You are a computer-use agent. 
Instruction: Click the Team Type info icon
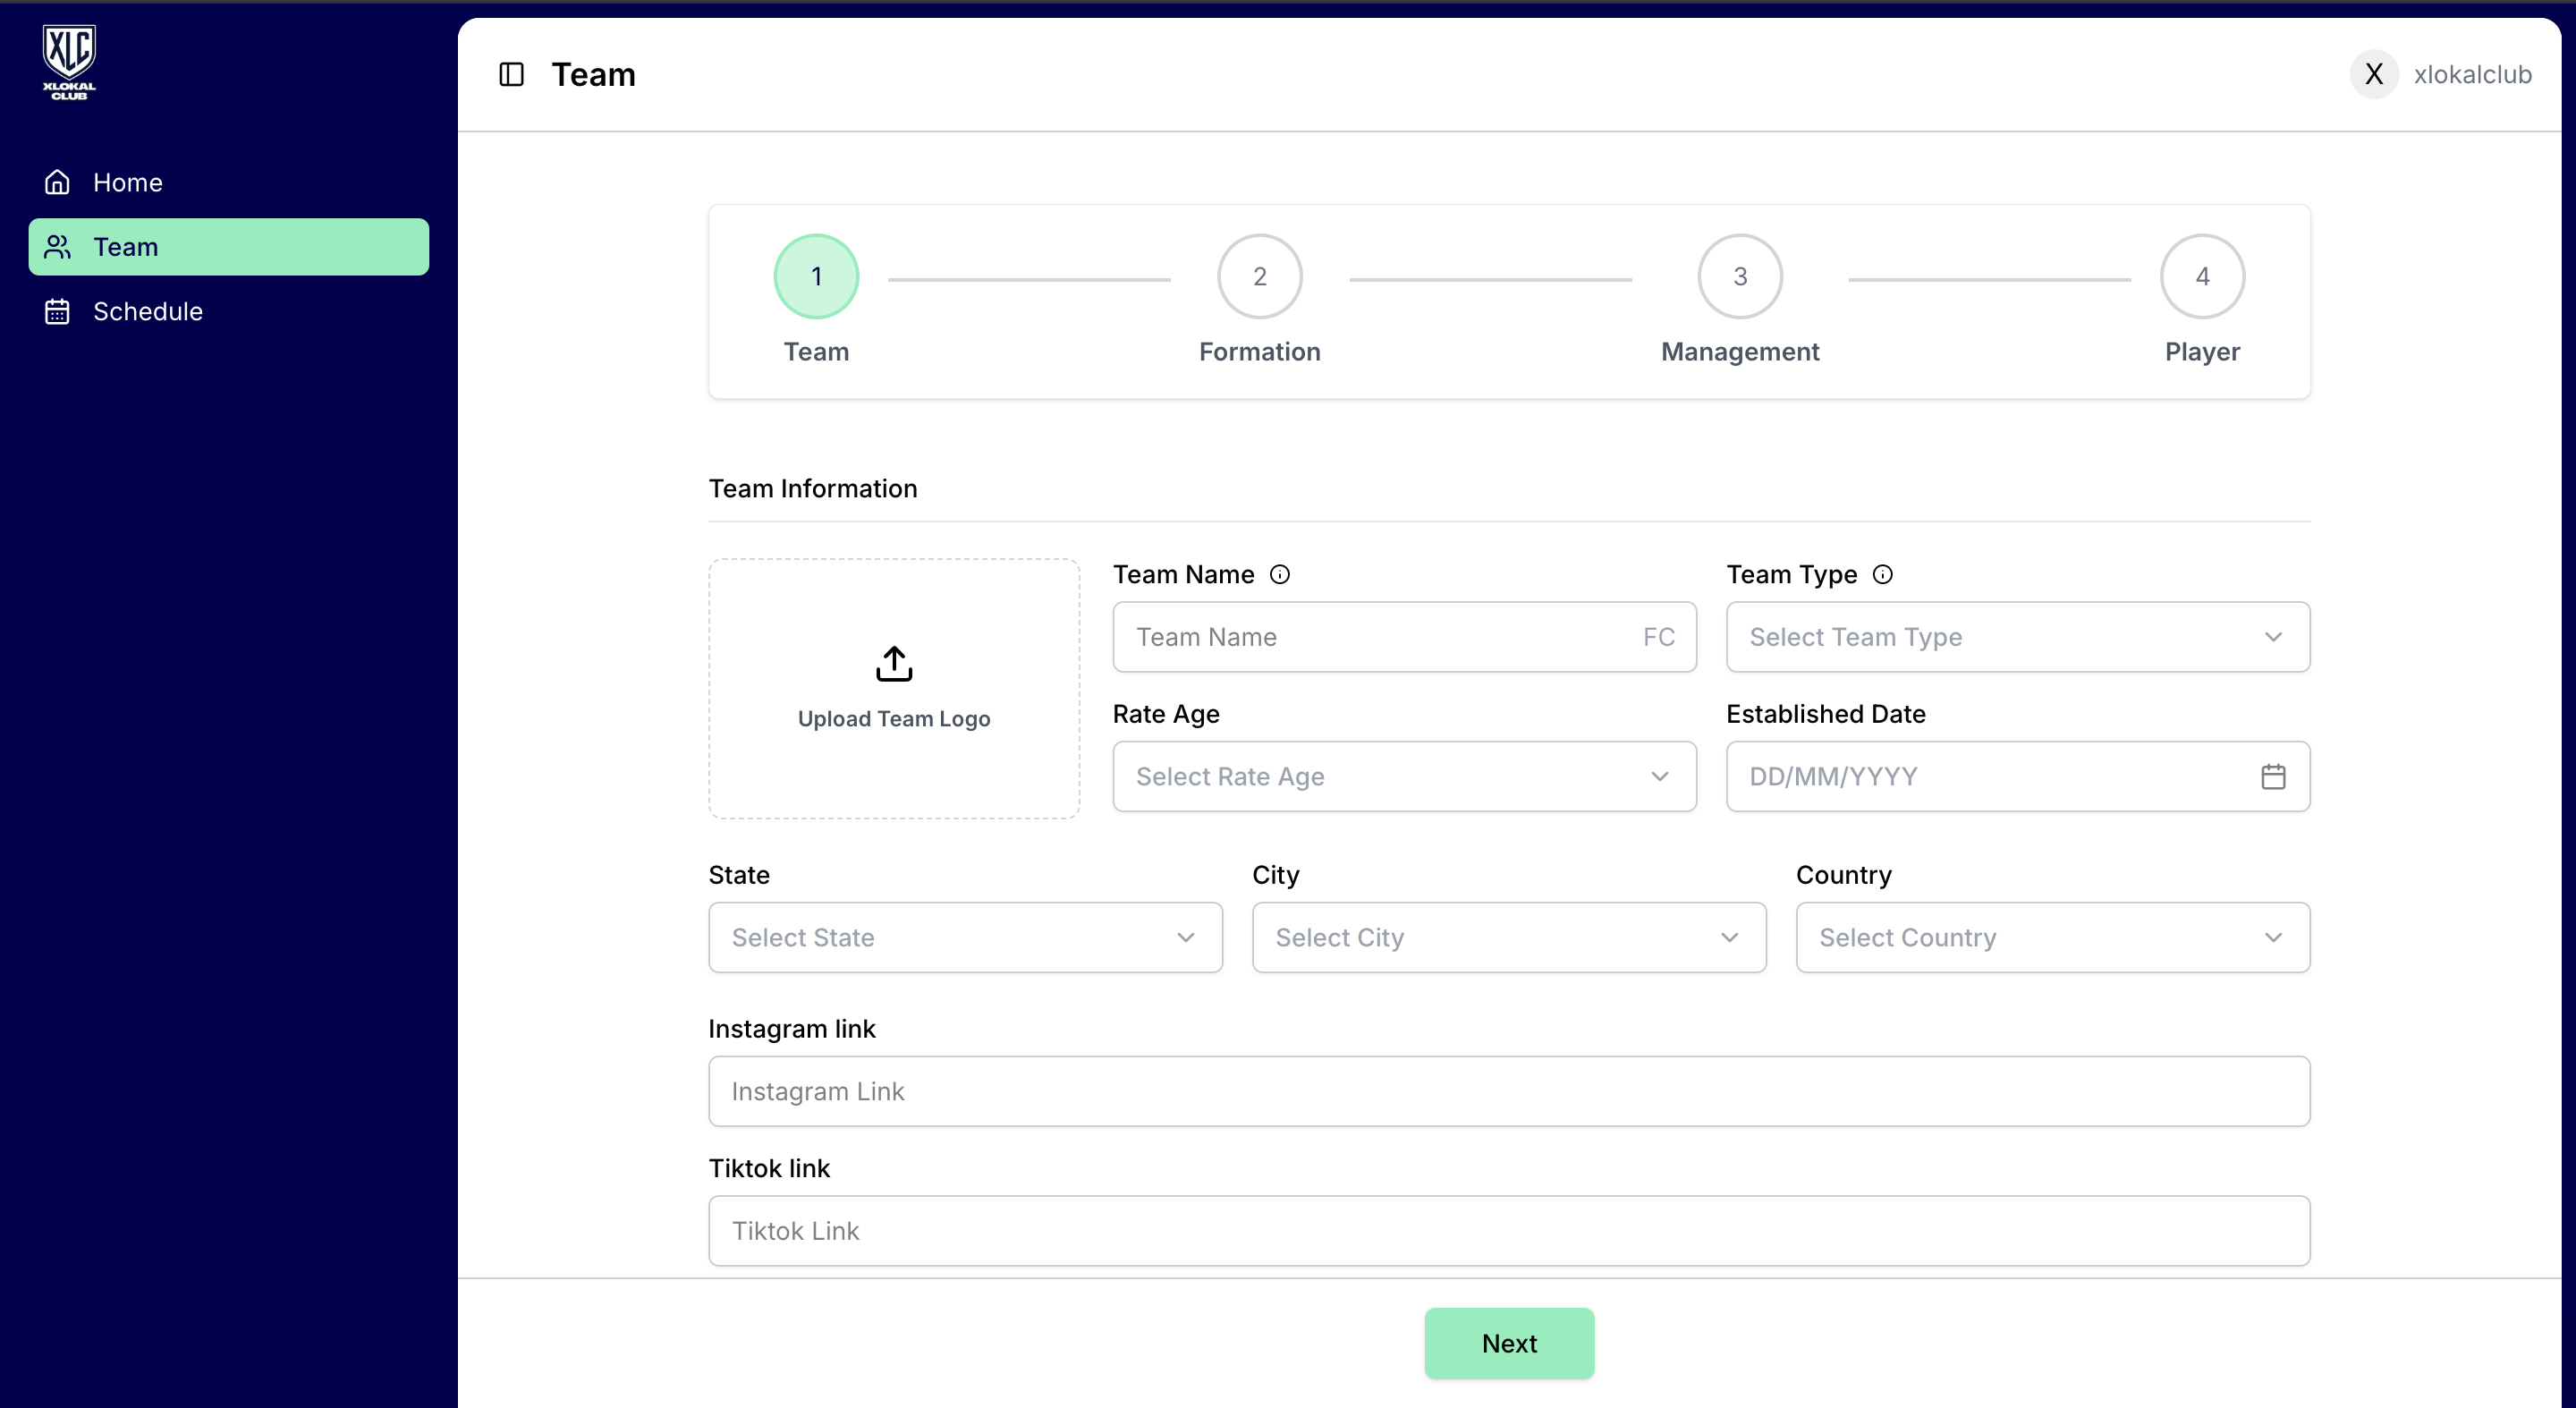pos(1882,574)
